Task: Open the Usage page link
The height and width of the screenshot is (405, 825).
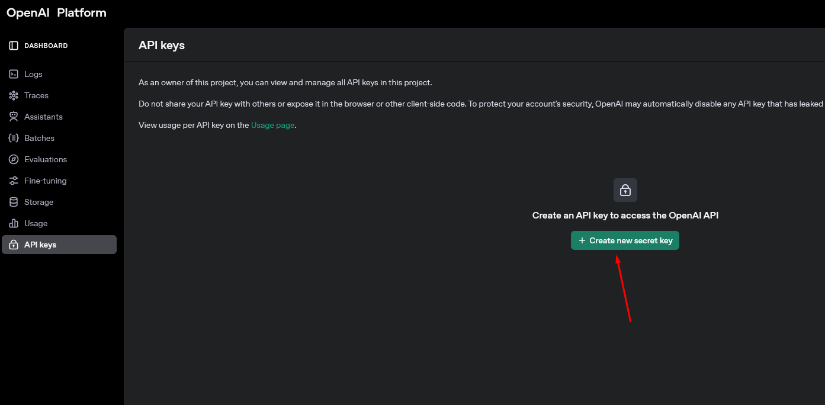Action: pos(272,125)
